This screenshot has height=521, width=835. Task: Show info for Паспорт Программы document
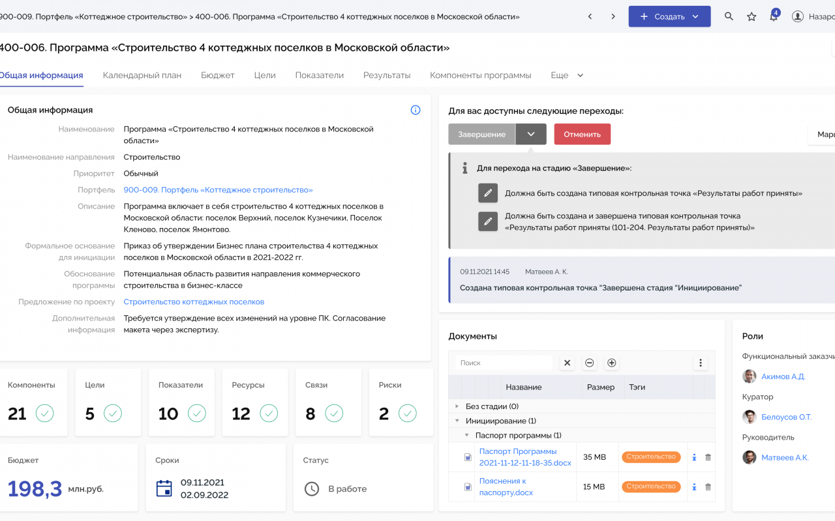[694, 457]
